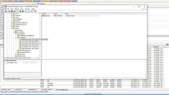
Task: Click the toolbar icon left of the green key
Action: 12,11
